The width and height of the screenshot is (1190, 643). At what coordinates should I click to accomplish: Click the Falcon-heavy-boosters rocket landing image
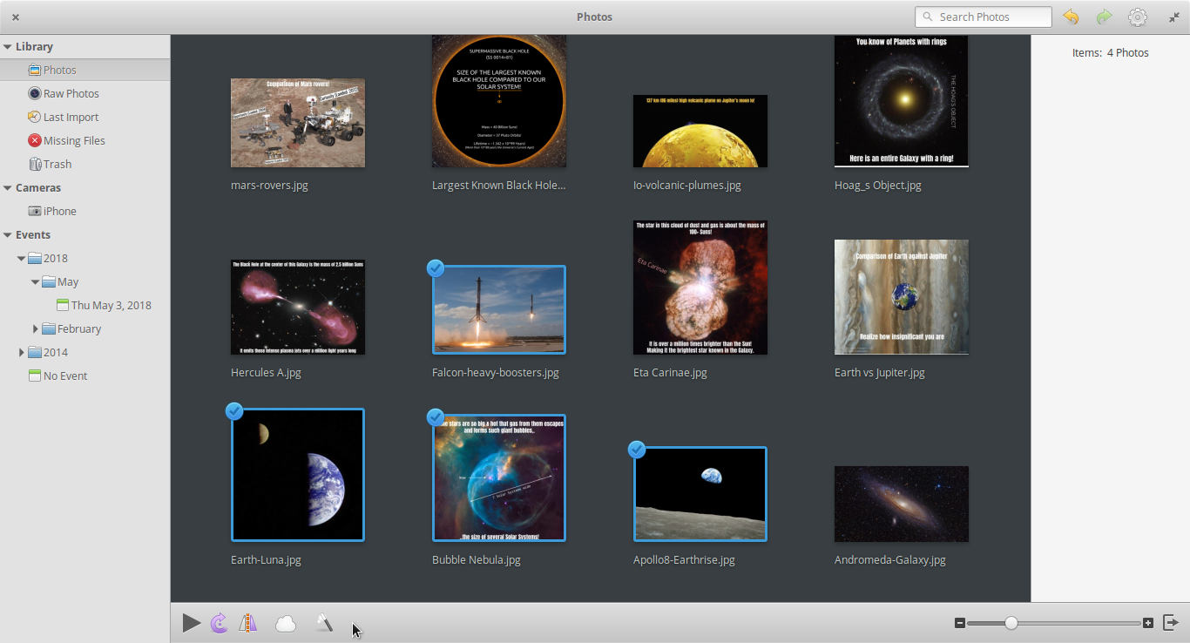coord(499,309)
